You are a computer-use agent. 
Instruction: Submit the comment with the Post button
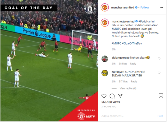click(x=160, y=116)
